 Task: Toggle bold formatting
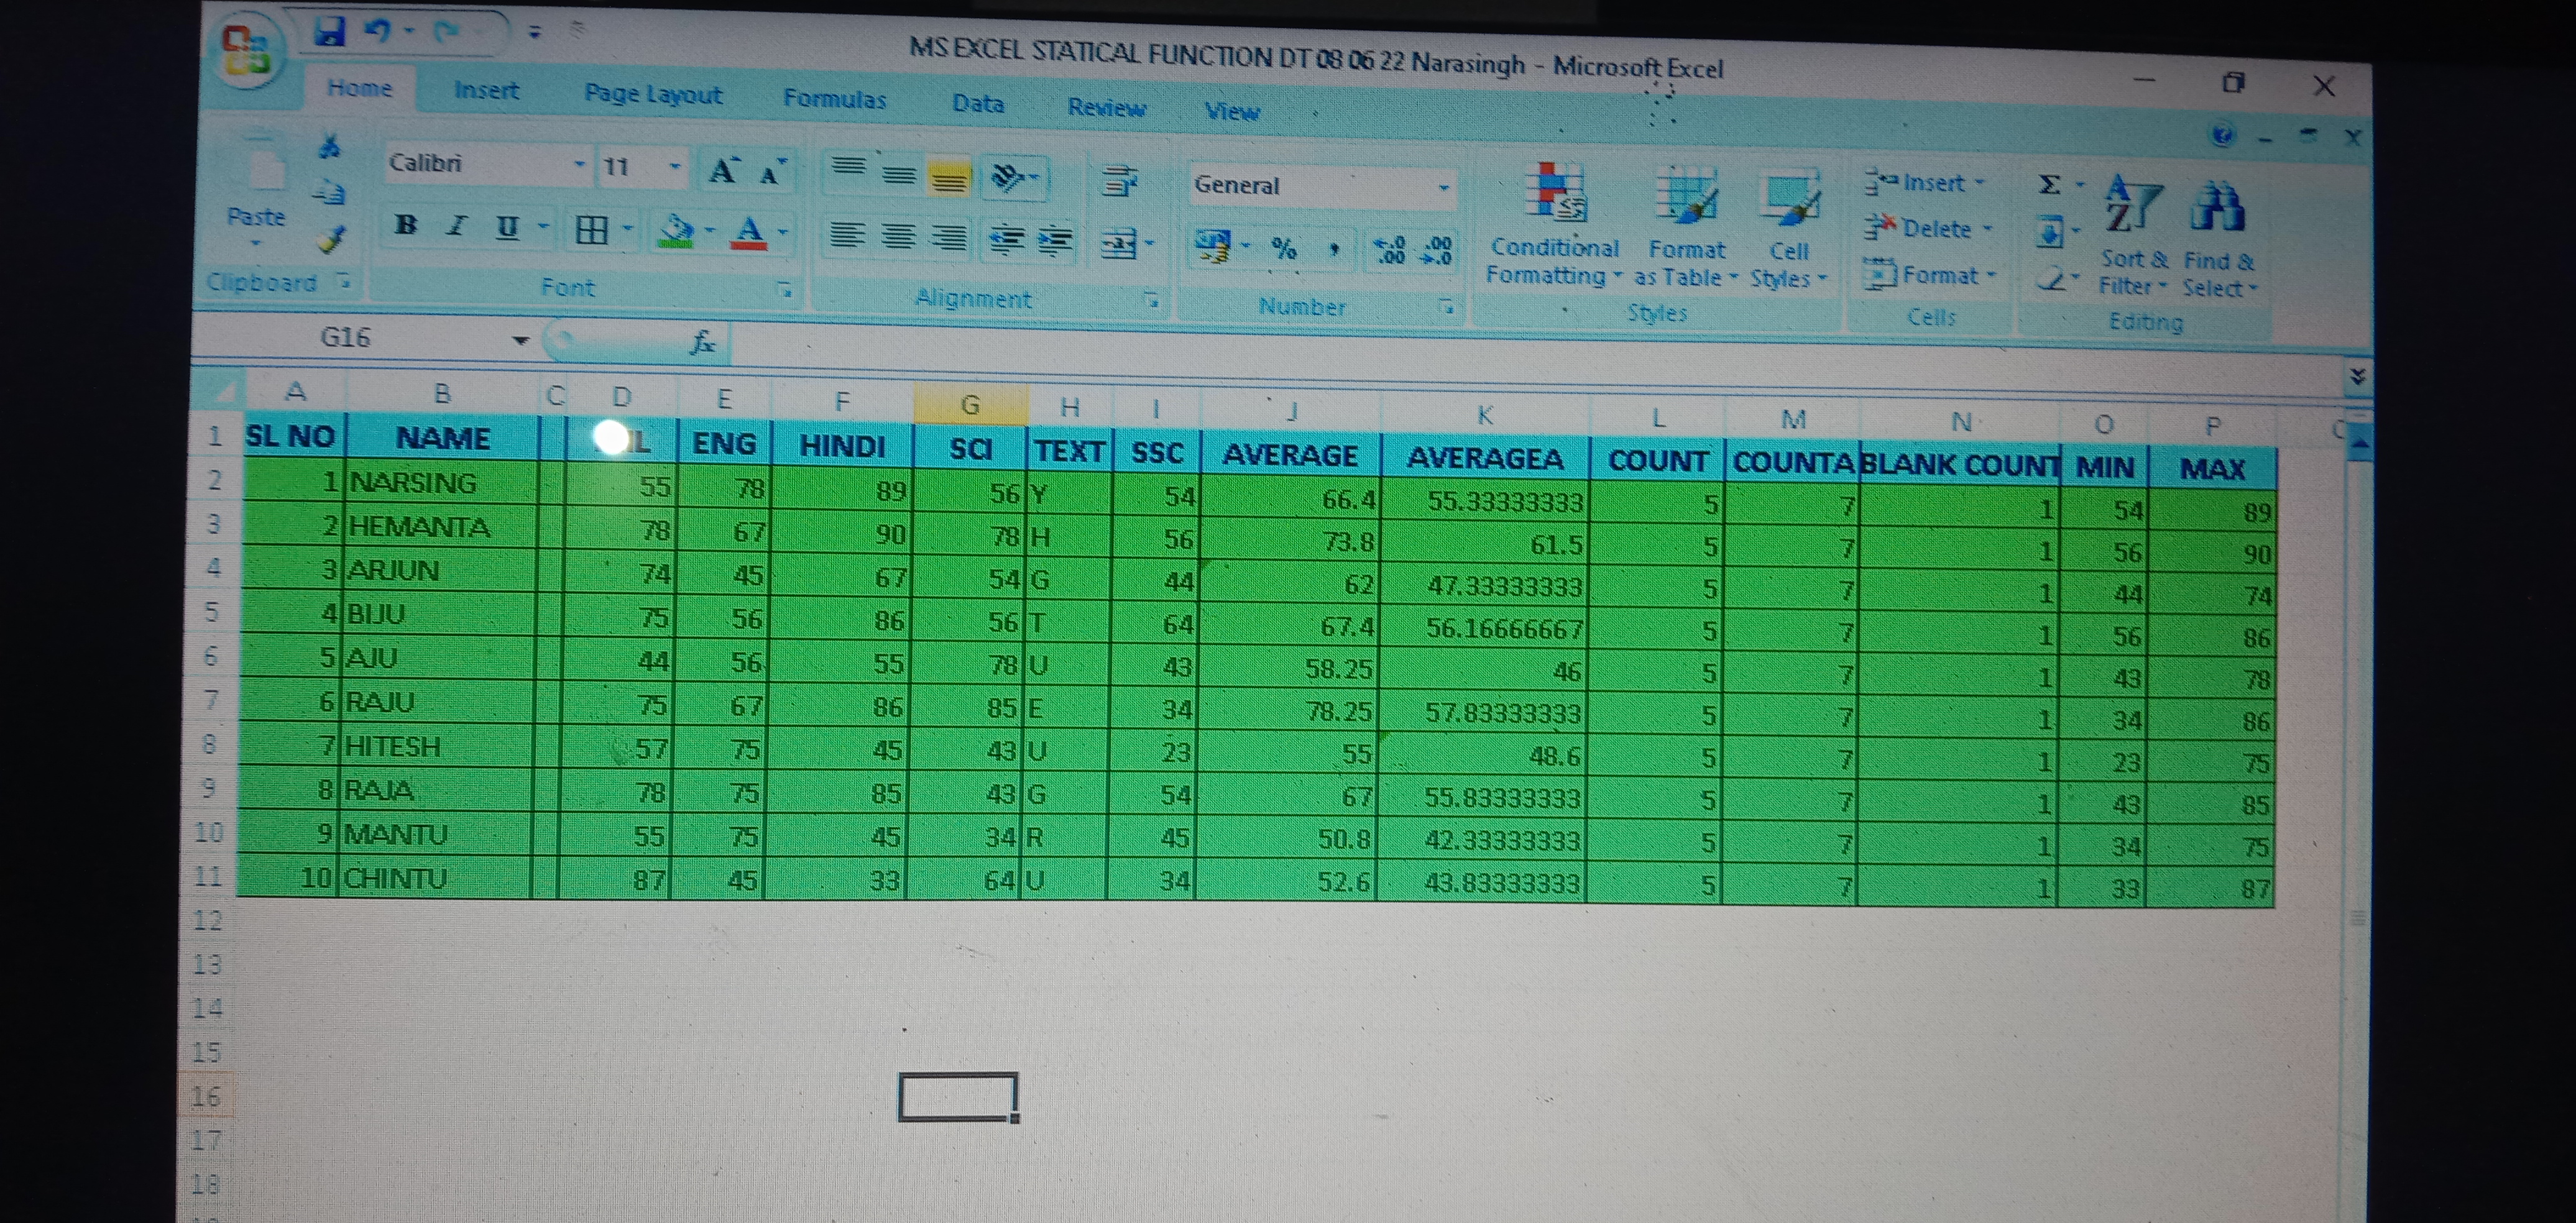(406, 225)
